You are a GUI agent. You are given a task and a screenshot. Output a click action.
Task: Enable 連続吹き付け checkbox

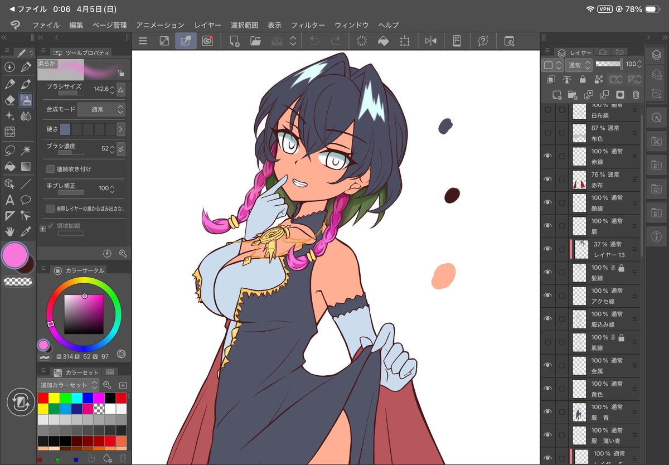(x=50, y=168)
